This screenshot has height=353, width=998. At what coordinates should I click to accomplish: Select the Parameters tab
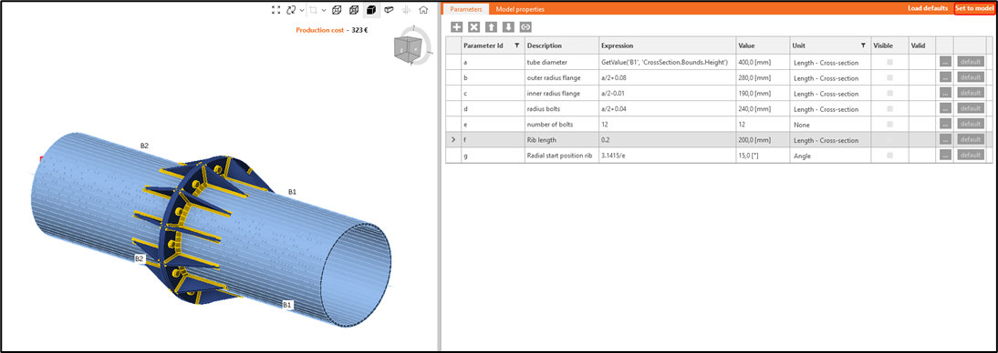[x=466, y=9]
